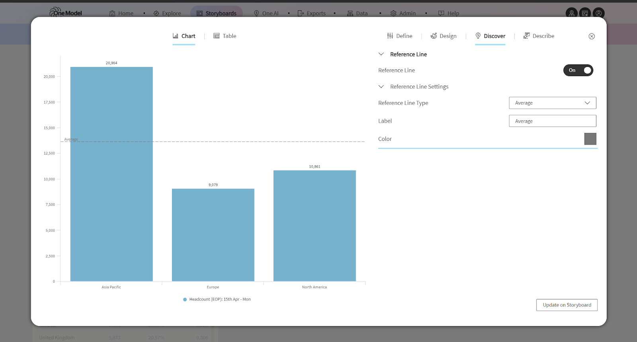Click Update on Storyboard button
Screen dimensions: 637x342
(x=567, y=305)
